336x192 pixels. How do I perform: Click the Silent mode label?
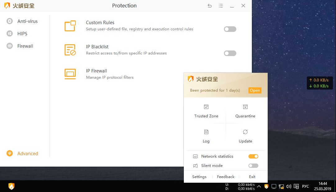pyautogui.click(x=212, y=166)
